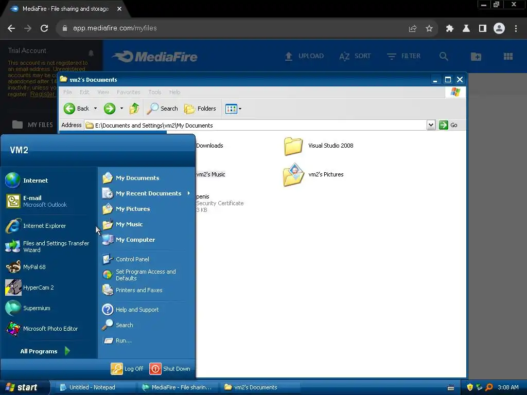Click the Register link in MediaFire sidebar

pos(42,94)
